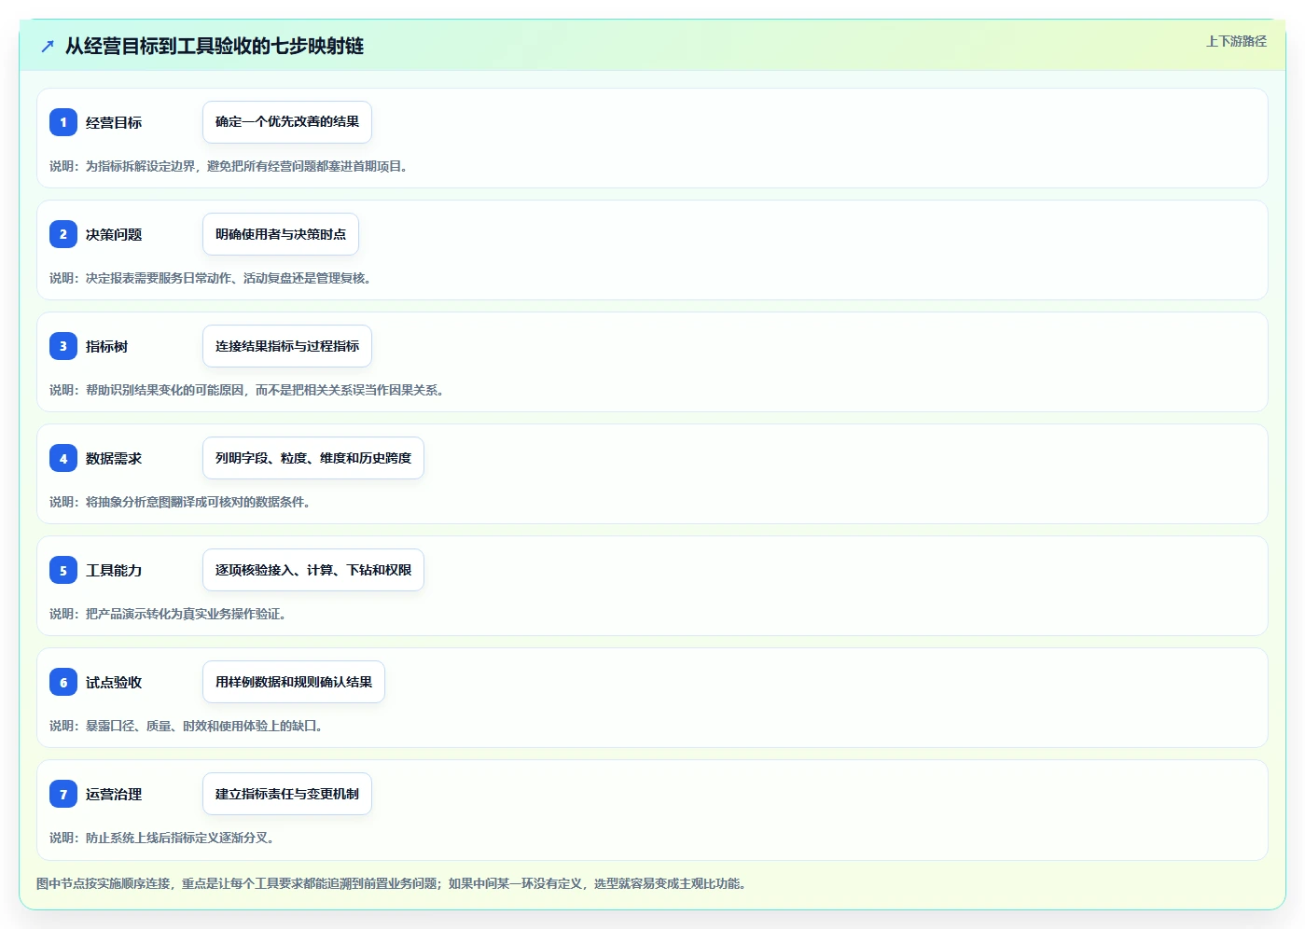This screenshot has height=929, width=1305.
Task: Click step number badge 5
Action: 63,570
